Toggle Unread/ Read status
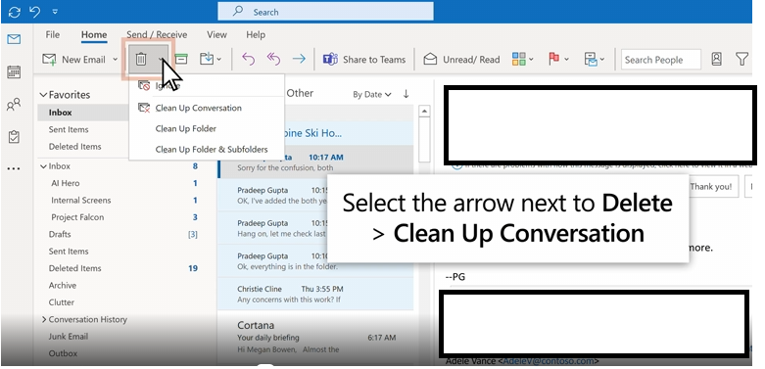The image size is (765, 369). (461, 60)
